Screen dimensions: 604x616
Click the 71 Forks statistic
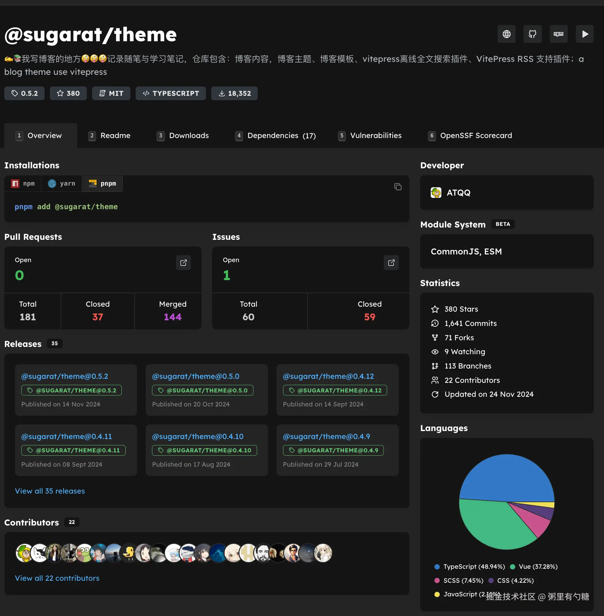(x=452, y=338)
